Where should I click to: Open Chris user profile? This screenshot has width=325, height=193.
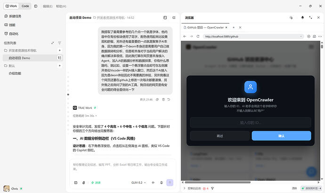tap(13, 189)
